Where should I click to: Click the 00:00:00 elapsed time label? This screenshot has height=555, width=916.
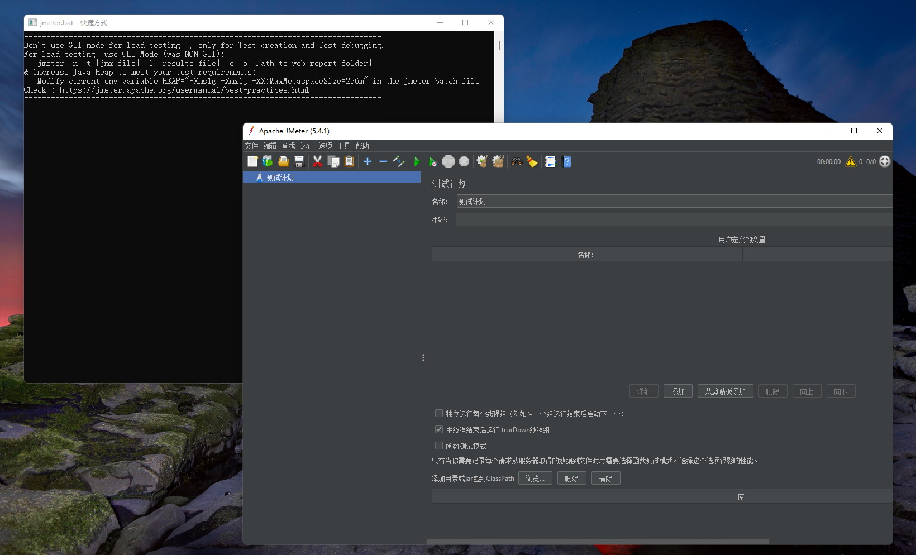(829, 162)
